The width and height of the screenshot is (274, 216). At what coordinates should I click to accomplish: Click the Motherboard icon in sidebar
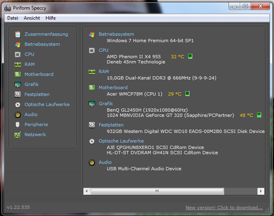17,75
